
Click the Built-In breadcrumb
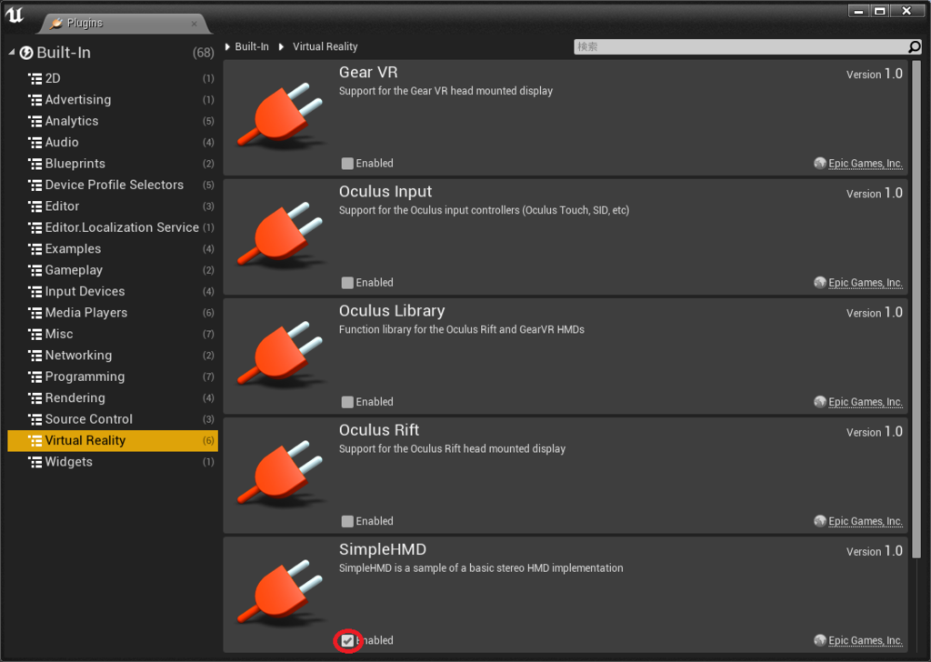point(252,46)
